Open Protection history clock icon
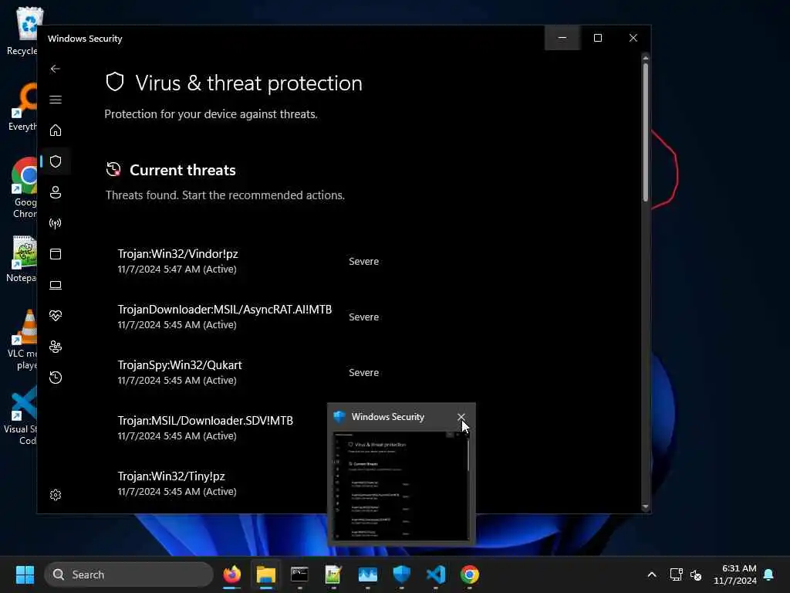Image resolution: width=790 pixels, height=593 pixels. [56, 377]
